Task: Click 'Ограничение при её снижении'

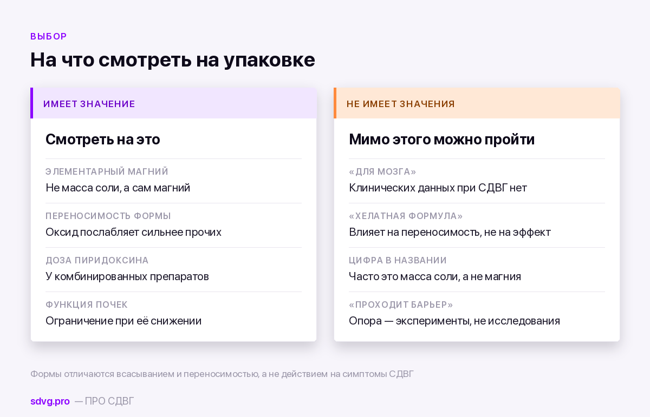Action: click(123, 321)
